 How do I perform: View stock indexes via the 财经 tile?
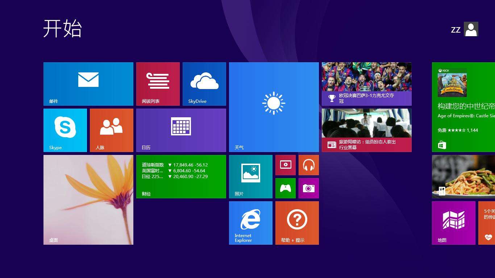(181, 176)
